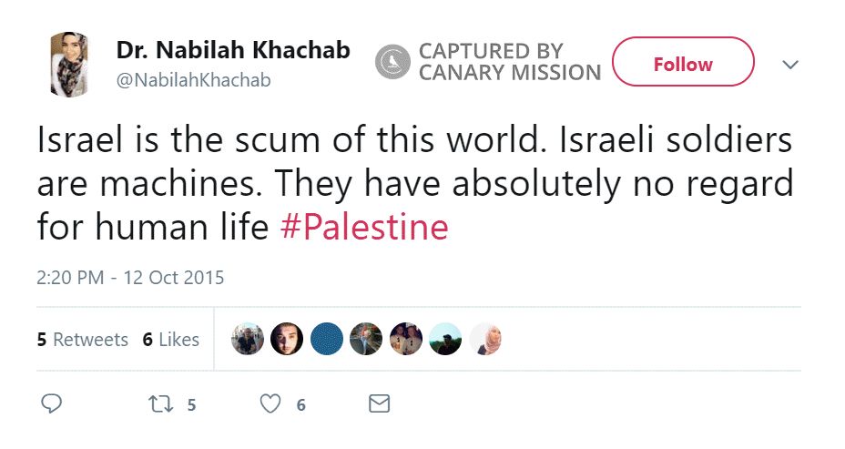The height and width of the screenshot is (449, 845).
Task: Like the tweet with the heart icon
Action: click(x=270, y=403)
